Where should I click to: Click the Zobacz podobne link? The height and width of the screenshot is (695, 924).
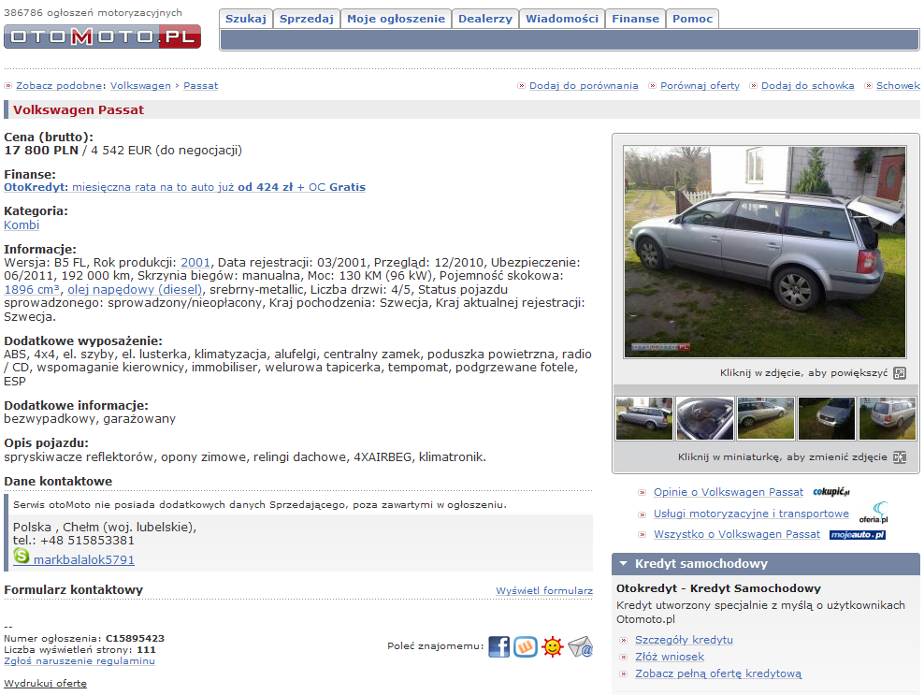pyautogui.click(x=59, y=85)
